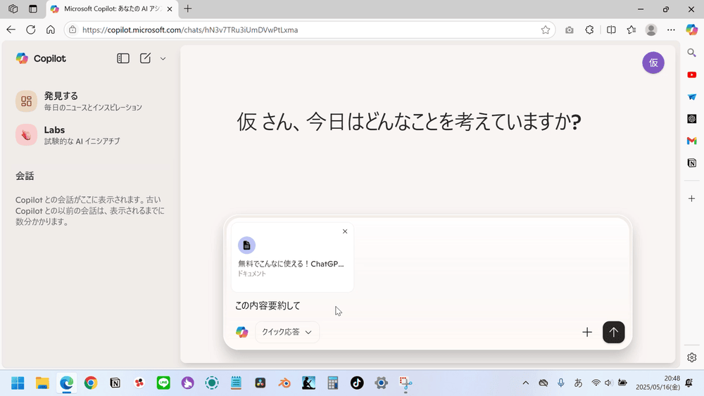Open Edge Copilot sidebar icon
704x396 pixels.
(692, 30)
